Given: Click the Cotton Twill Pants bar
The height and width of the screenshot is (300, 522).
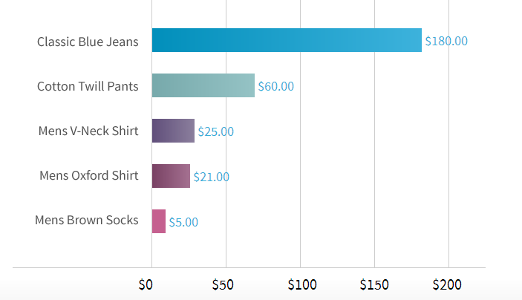Looking at the screenshot, I should tap(203, 85).
